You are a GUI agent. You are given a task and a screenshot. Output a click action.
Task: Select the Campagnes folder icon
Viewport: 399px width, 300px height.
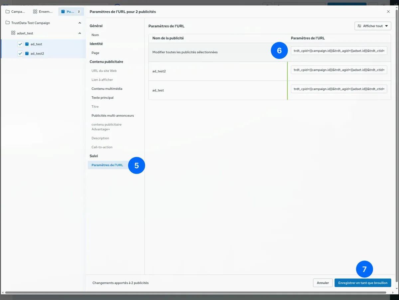7,11
